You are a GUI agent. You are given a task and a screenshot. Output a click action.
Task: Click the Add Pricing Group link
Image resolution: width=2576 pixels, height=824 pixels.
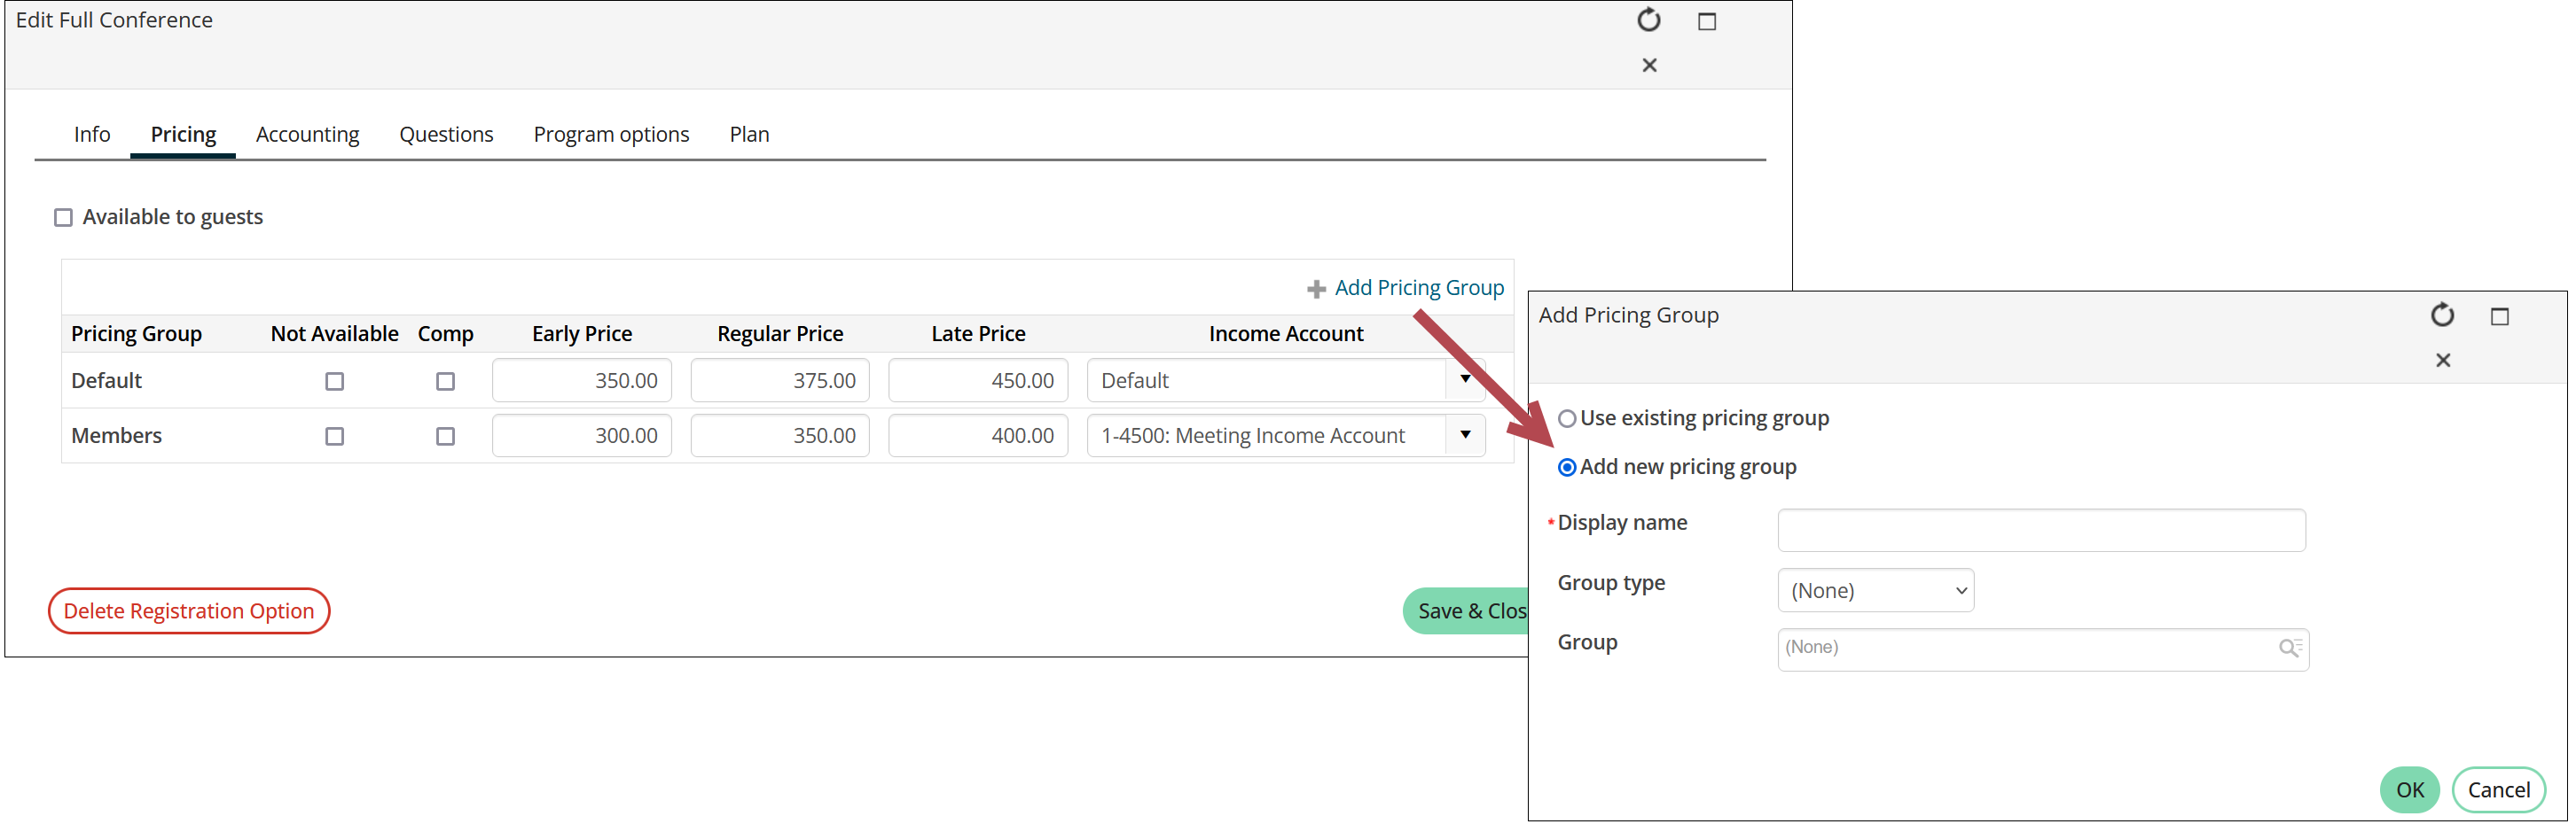1418,288
